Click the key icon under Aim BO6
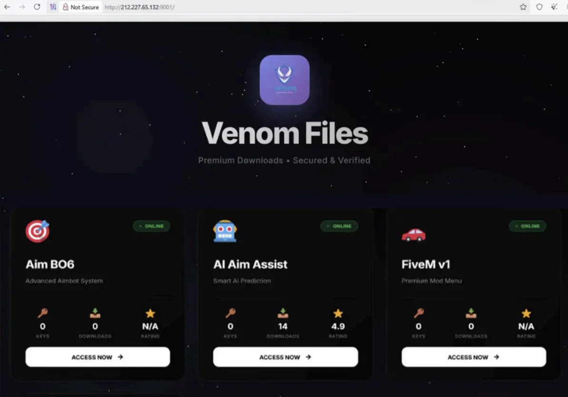Screen dimensions: 568x397 click(x=42, y=313)
